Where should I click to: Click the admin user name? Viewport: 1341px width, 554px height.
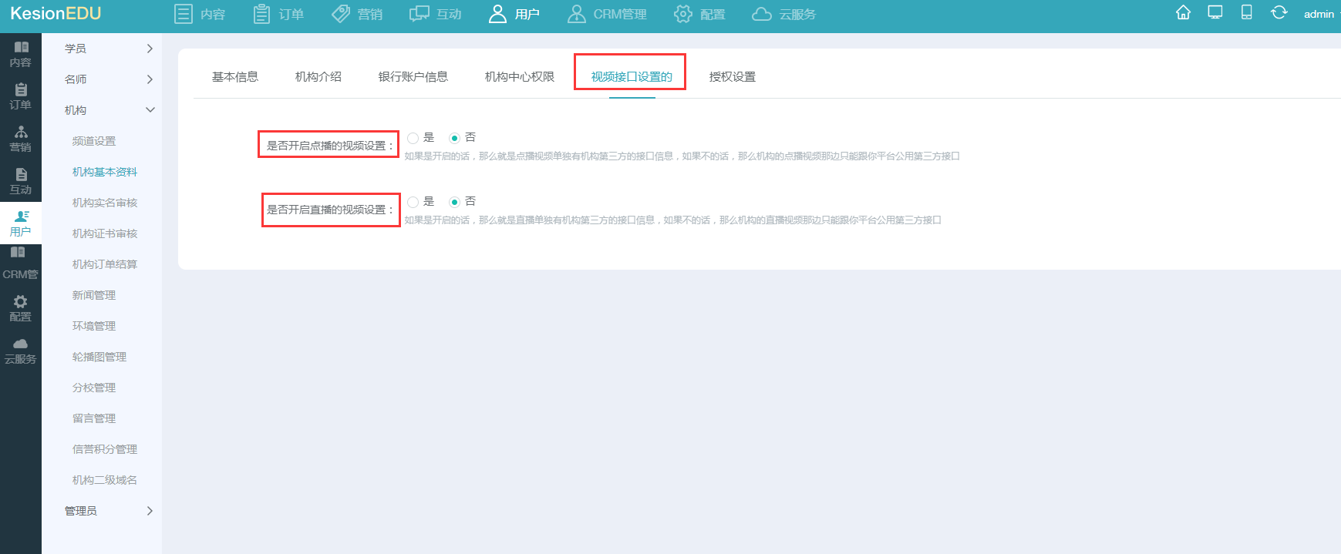[x=1319, y=14]
